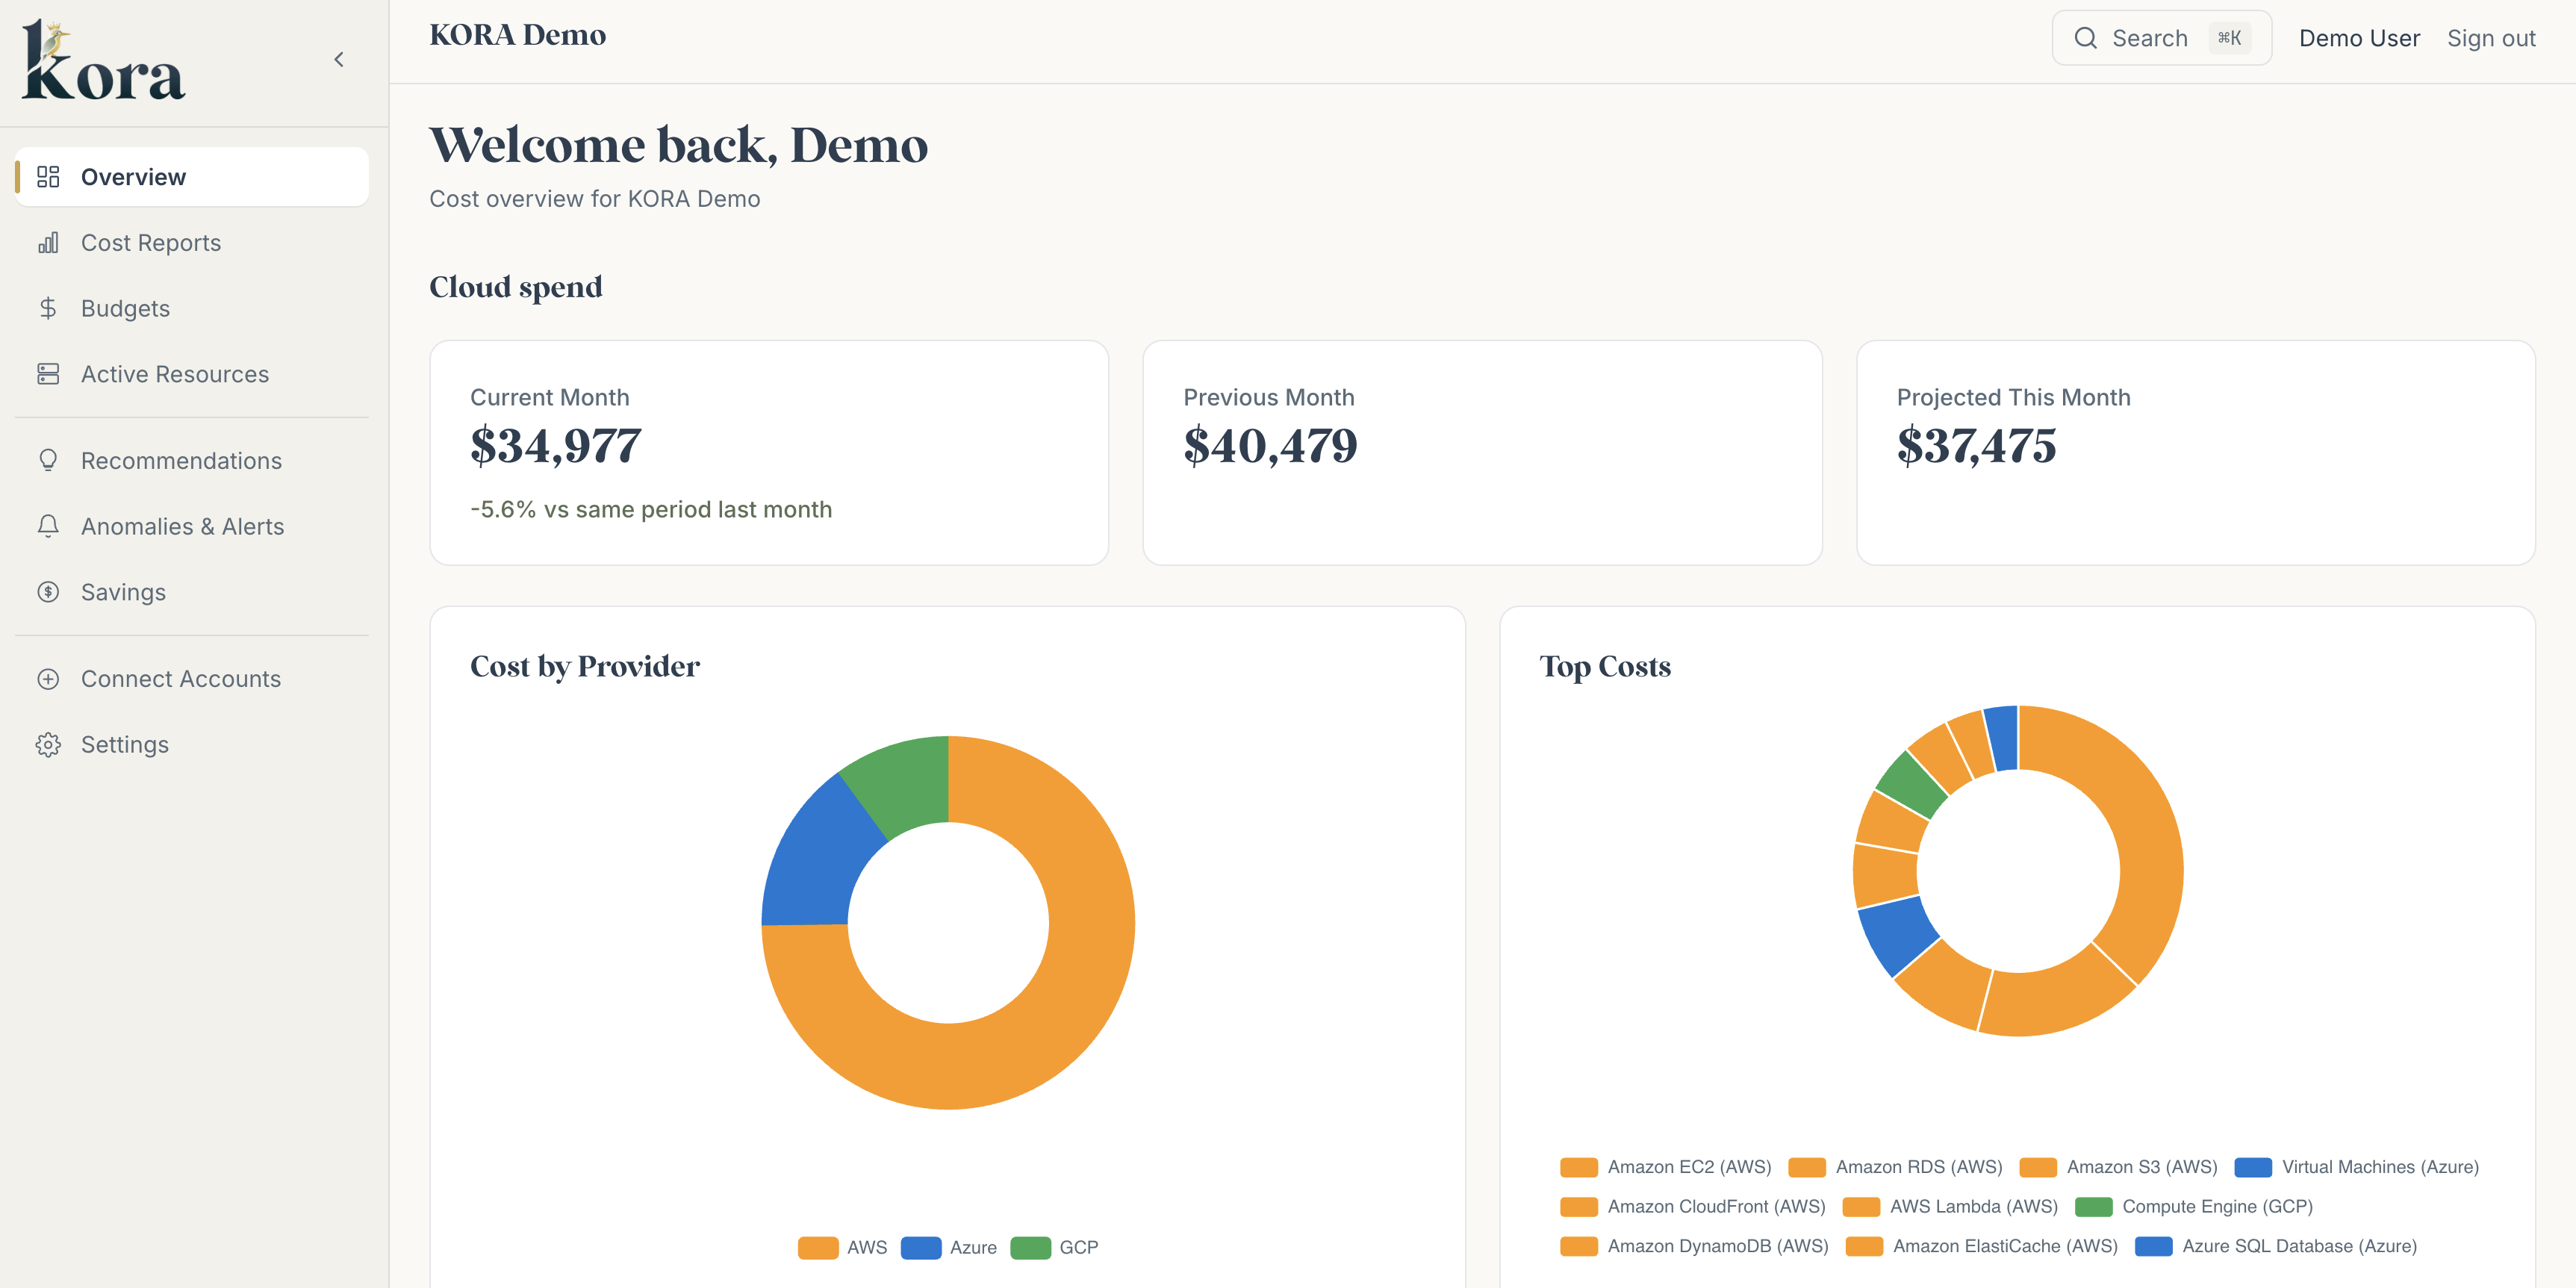Toggle Amazon DynamoDB (AWS) legend item
This screenshot has width=2576, height=1288.
click(1694, 1246)
